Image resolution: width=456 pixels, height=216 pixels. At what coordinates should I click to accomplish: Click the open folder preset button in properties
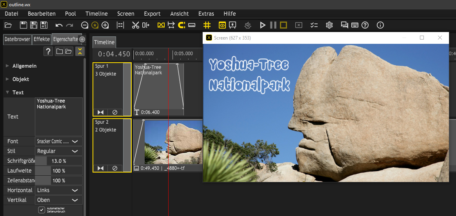[x=69, y=51]
